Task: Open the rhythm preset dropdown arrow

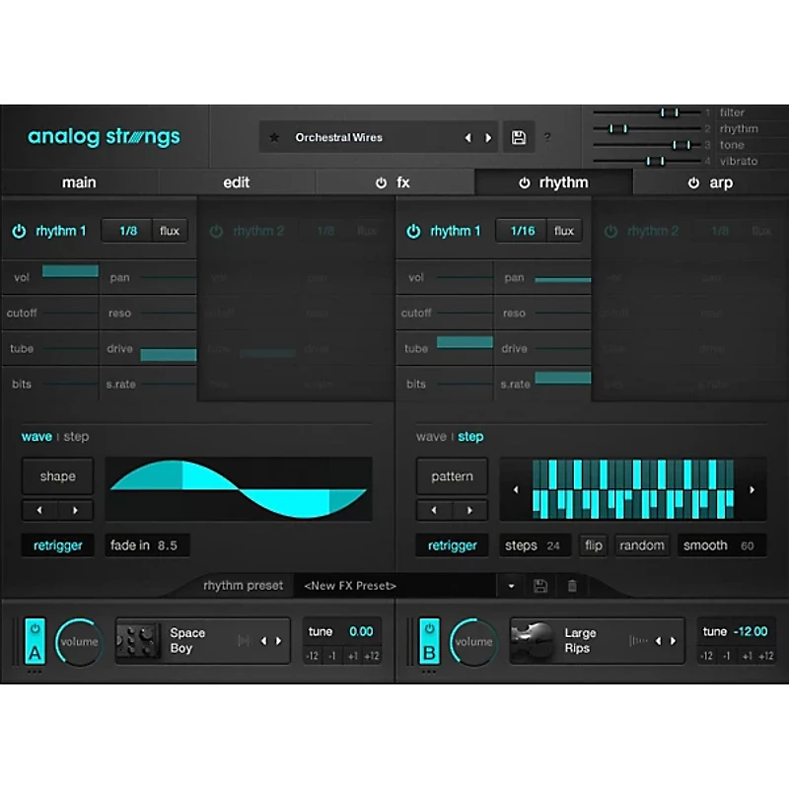Action: point(510,585)
